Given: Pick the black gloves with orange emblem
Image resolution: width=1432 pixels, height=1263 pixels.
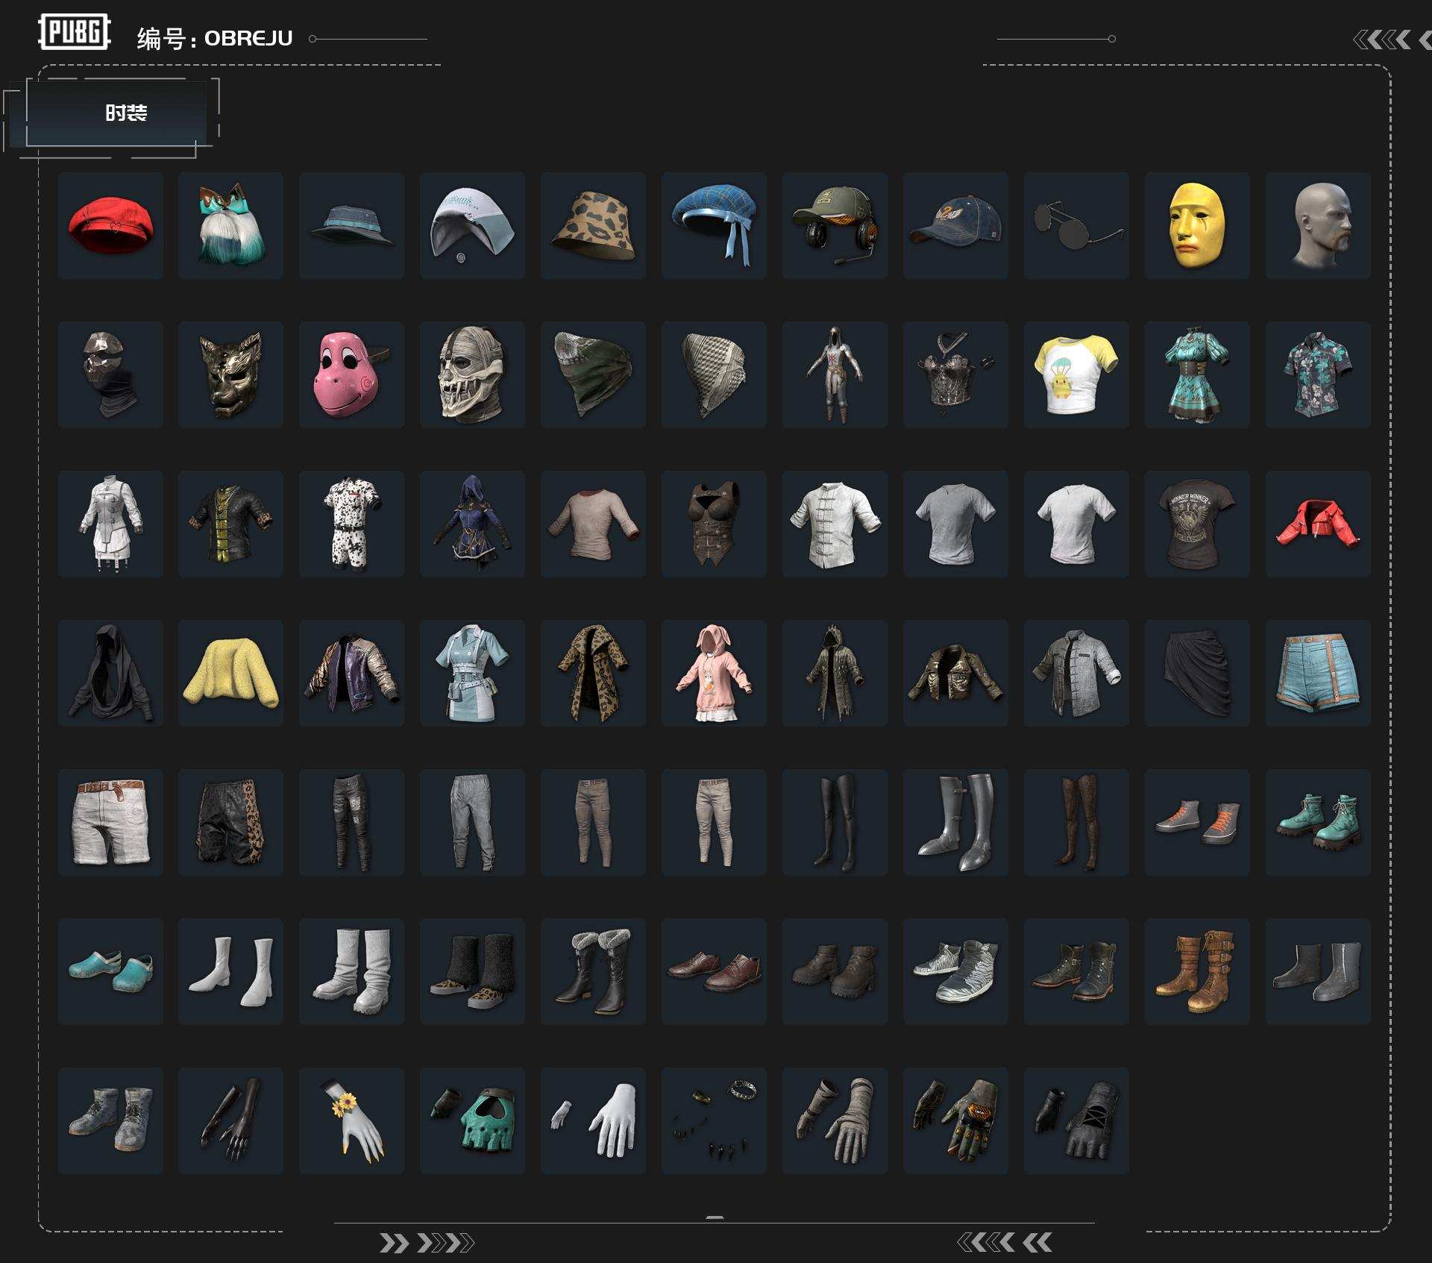Looking at the screenshot, I should click(x=955, y=1121).
